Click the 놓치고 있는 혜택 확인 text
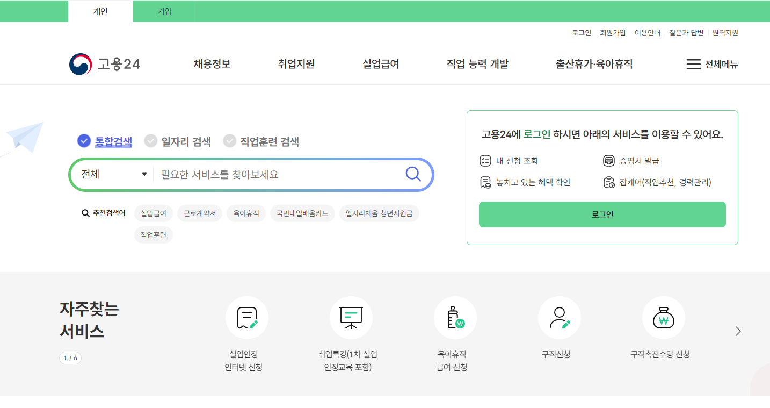 [x=533, y=182]
